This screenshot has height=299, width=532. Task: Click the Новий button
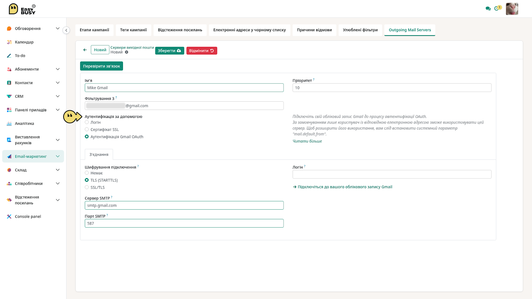(100, 50)
